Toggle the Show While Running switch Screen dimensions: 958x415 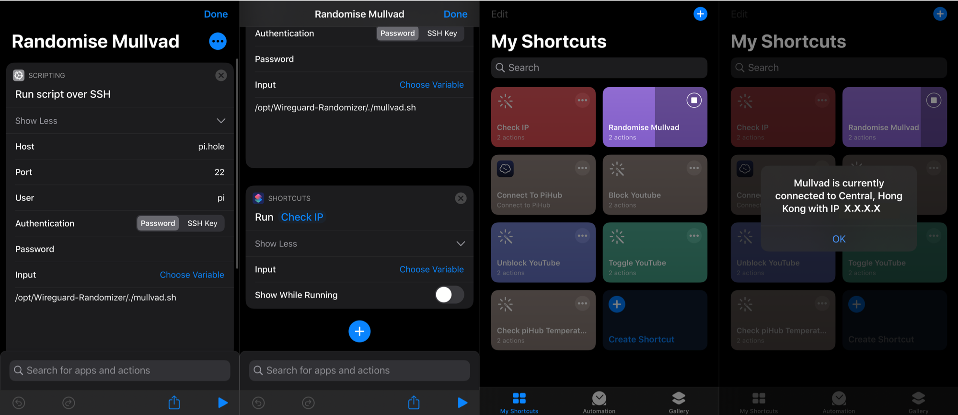point(449,295)
